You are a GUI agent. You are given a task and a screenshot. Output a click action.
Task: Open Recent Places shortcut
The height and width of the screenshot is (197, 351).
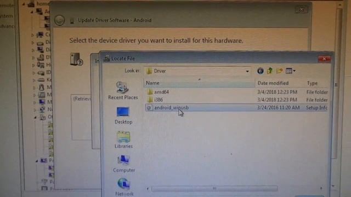[x=123, y=90]
